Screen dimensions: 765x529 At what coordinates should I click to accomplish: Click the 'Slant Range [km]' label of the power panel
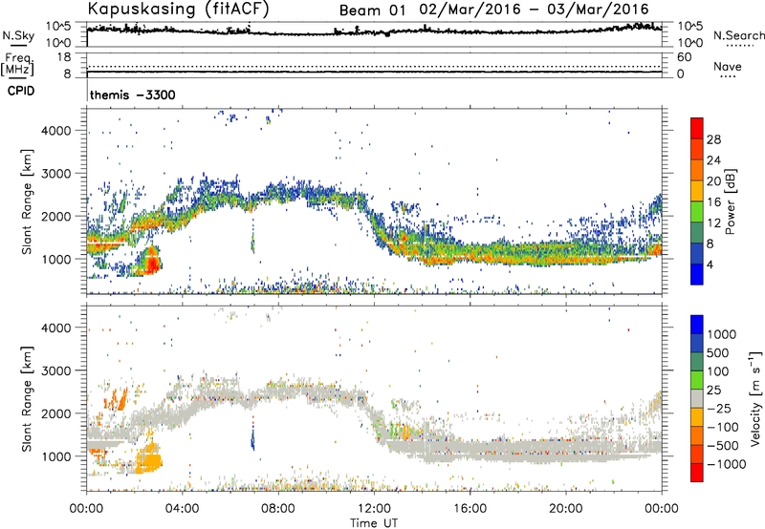click(27, 201)
